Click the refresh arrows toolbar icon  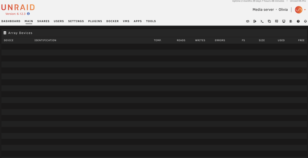[248, 21]
